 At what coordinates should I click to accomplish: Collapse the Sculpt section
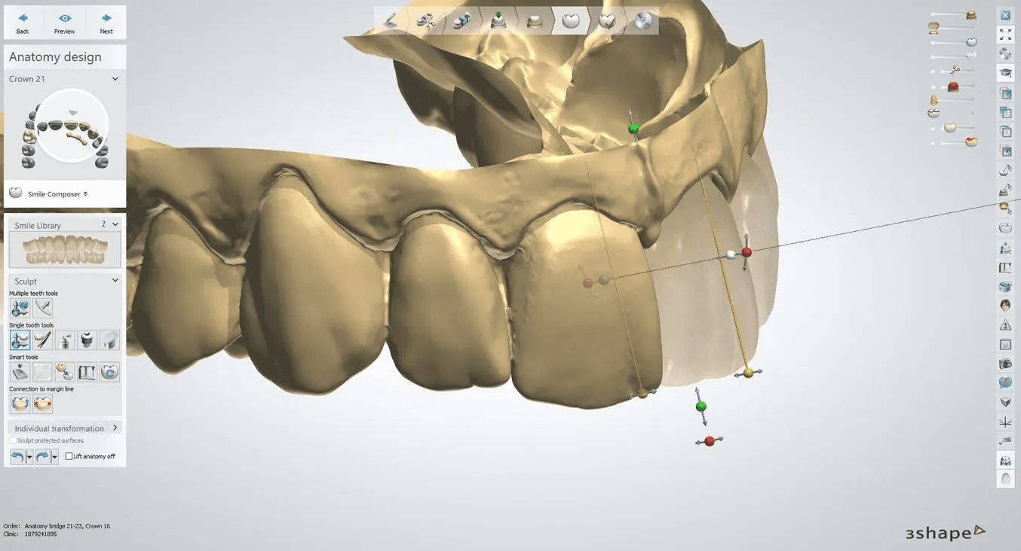coord(115,281)
